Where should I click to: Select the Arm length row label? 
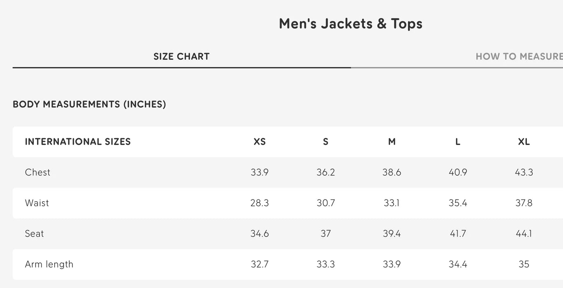(49, 264)
